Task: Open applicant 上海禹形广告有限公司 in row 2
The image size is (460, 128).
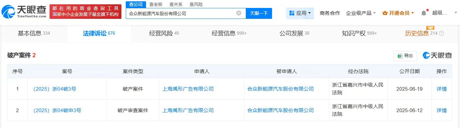Action: coord(188,110)
